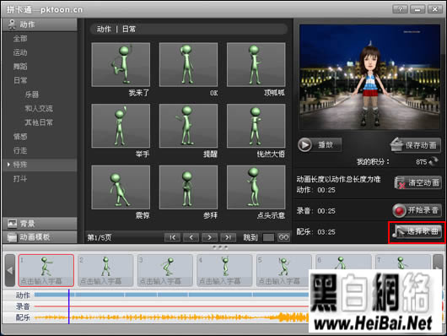Click the 配乐 waveform track

pos(171,317)
